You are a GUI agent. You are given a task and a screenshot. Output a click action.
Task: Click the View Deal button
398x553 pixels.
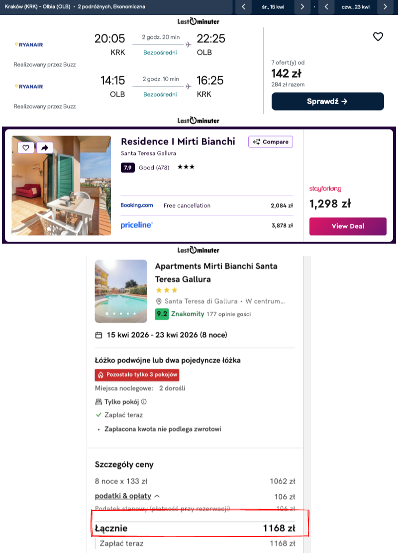(348, 226)
